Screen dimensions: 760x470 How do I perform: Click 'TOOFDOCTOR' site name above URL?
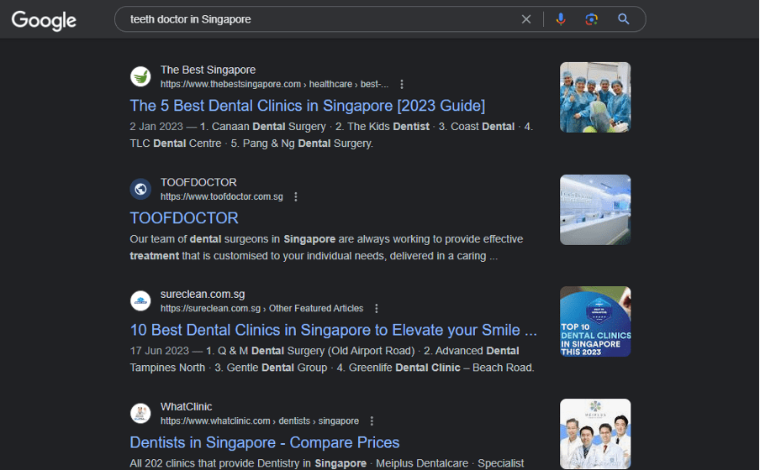pyautogui.click(x=198, y=182)
